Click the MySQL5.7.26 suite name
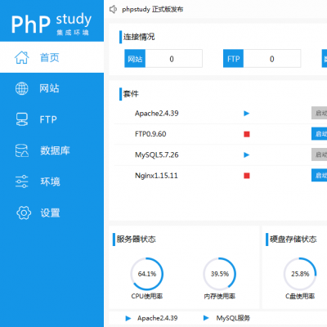 (157, 155)
